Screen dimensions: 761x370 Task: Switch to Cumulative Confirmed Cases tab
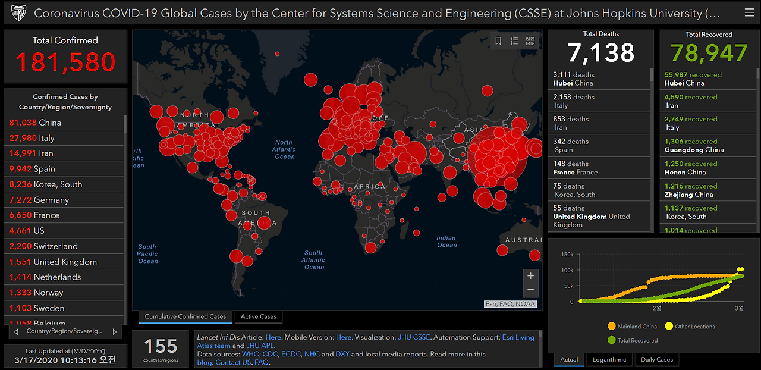(x=185, y=316)
